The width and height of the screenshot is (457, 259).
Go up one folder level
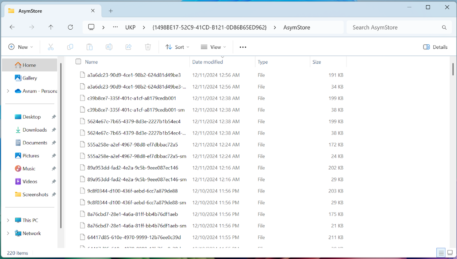[51, 27]
